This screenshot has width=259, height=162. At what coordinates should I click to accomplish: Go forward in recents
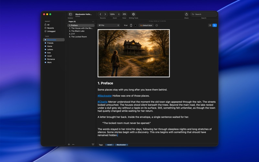[x=105, y=14]
